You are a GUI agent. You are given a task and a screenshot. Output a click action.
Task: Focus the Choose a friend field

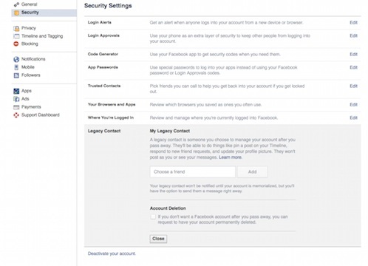pos(193,172)
